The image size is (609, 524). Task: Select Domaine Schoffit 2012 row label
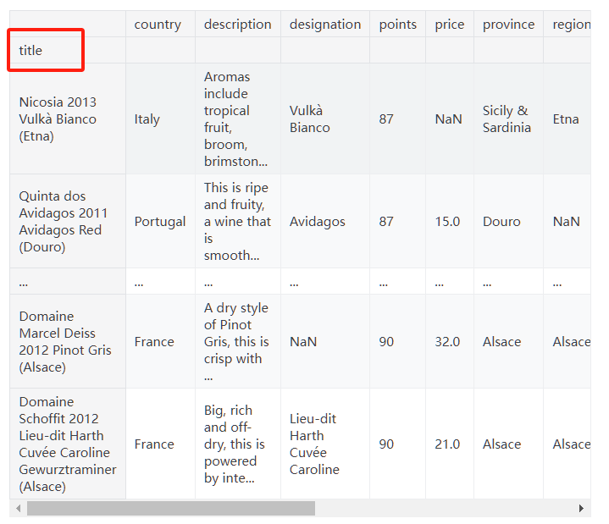pyautogui.click(x=68, y=444)
